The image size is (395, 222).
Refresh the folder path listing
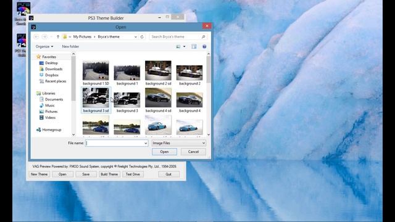(x=142, y=37)
